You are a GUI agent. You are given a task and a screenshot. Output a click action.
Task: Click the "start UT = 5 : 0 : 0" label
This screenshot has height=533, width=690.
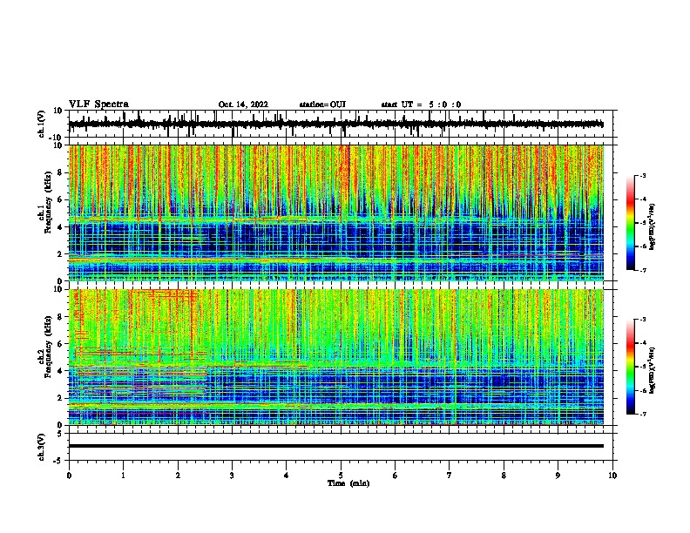click(421, 105)
